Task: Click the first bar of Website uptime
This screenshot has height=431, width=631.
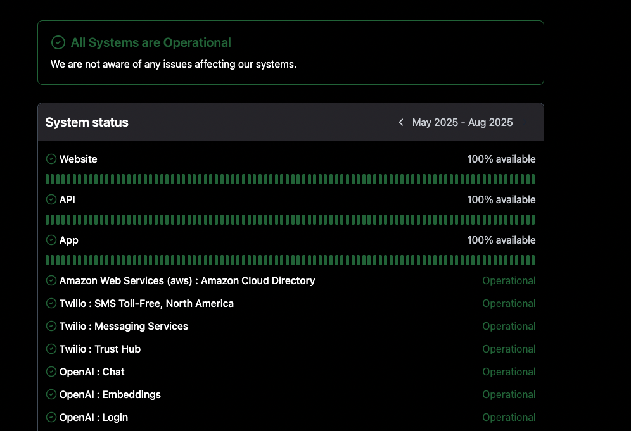Action: tap(47, 179)
